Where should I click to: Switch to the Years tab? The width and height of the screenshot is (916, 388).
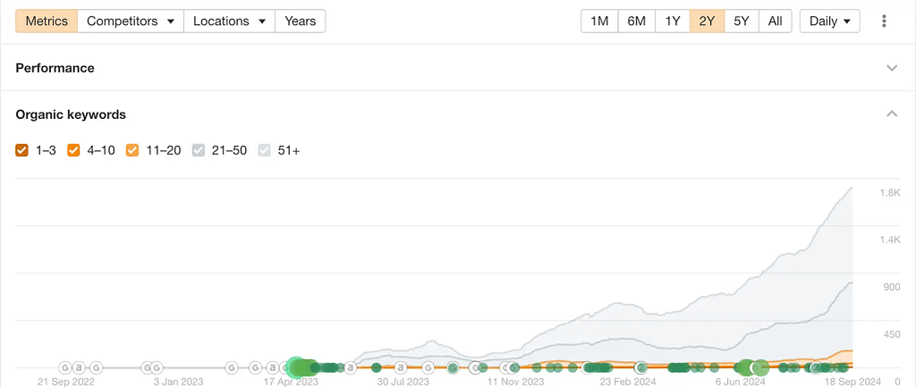coord(300,21)
